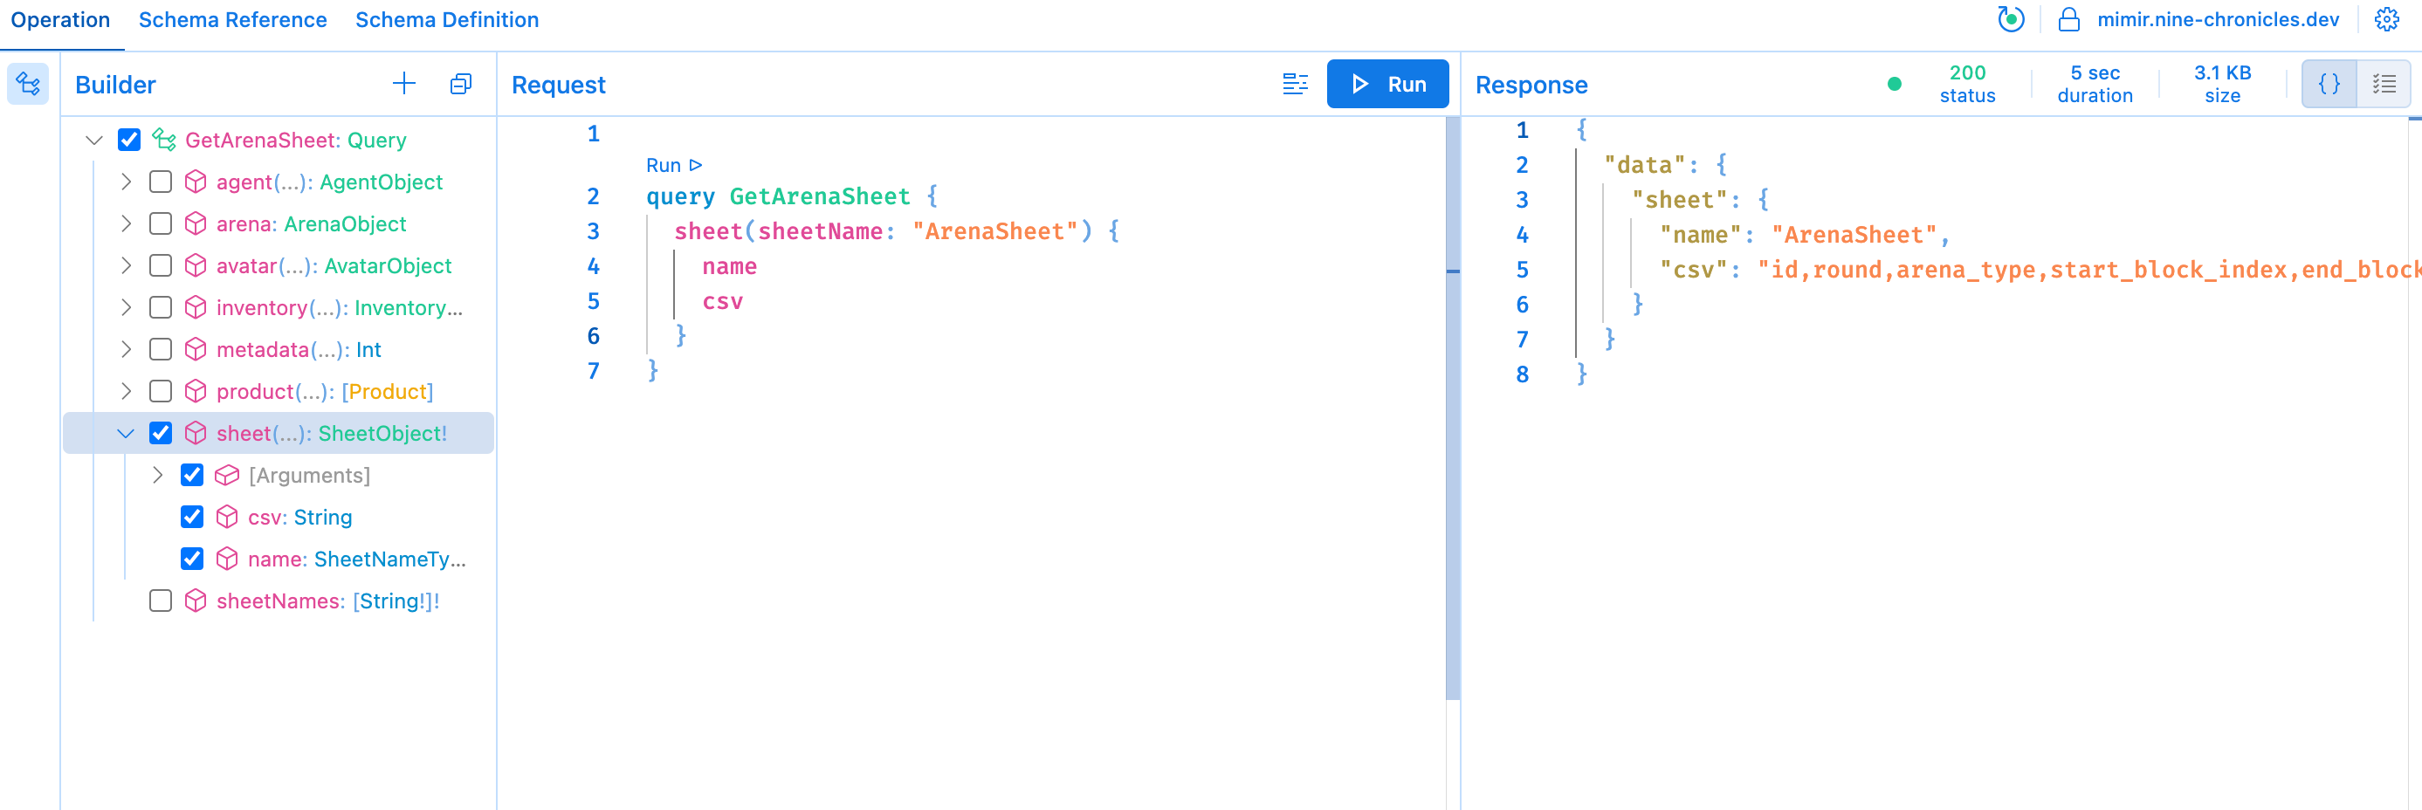2422x810 pixels.
Task: Click the inline Run link above query
Action: click(x=673, y=165)
